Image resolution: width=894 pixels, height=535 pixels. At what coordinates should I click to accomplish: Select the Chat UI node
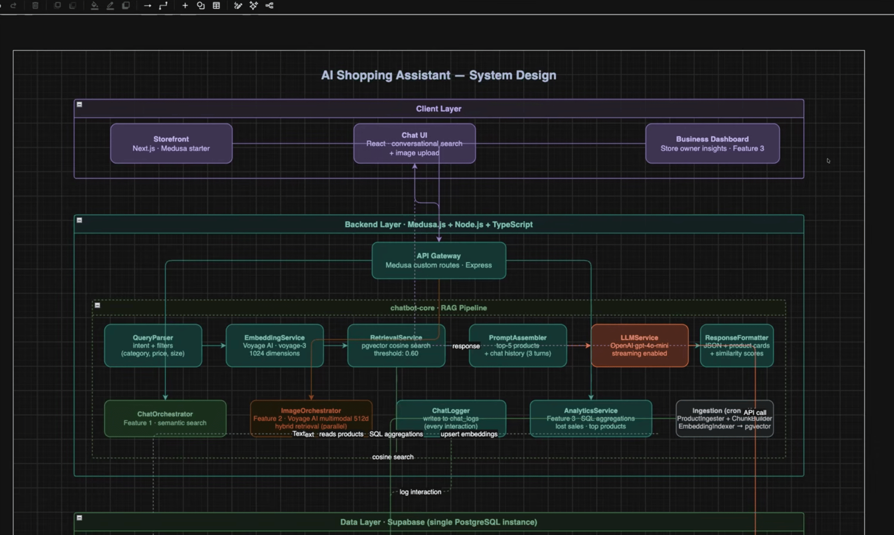(415, 143)
